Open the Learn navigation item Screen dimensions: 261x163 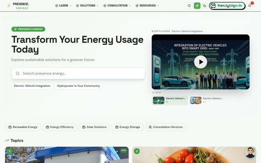coord(63,6)
